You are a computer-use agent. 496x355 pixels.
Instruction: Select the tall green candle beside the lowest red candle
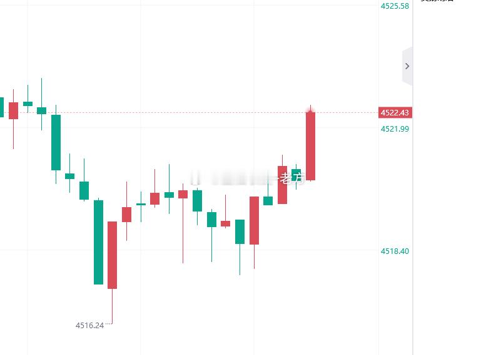[98, 242]
